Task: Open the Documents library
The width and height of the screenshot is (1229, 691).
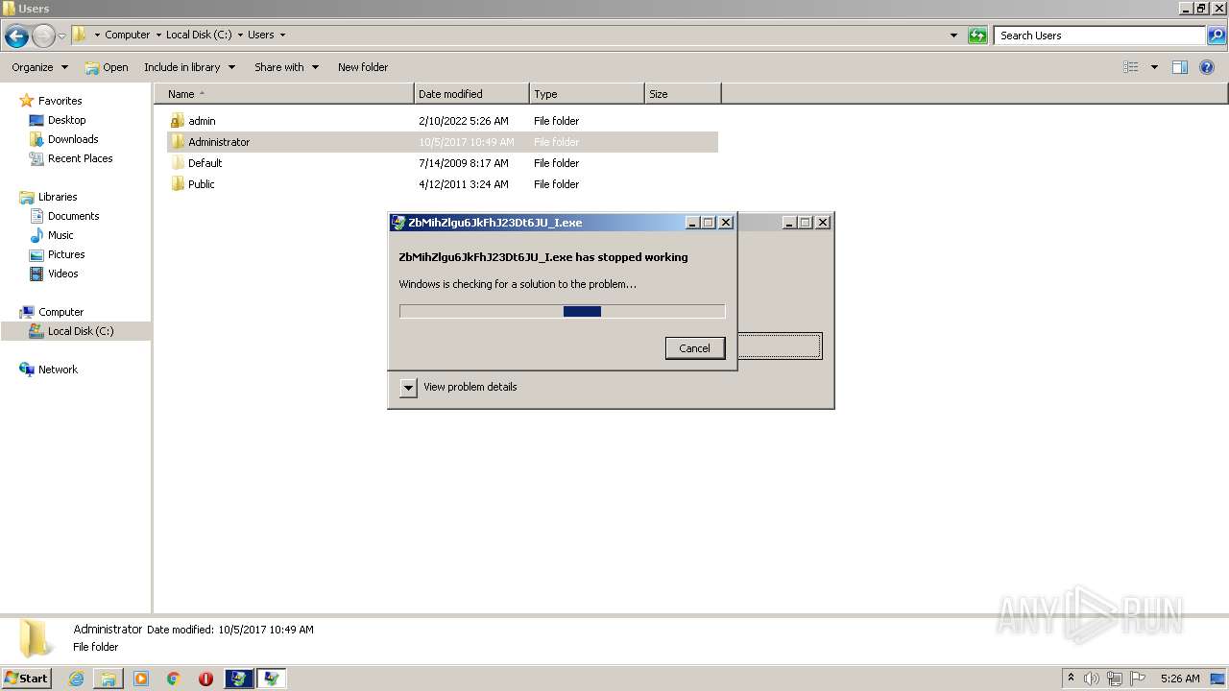Action: coord(73,216)
